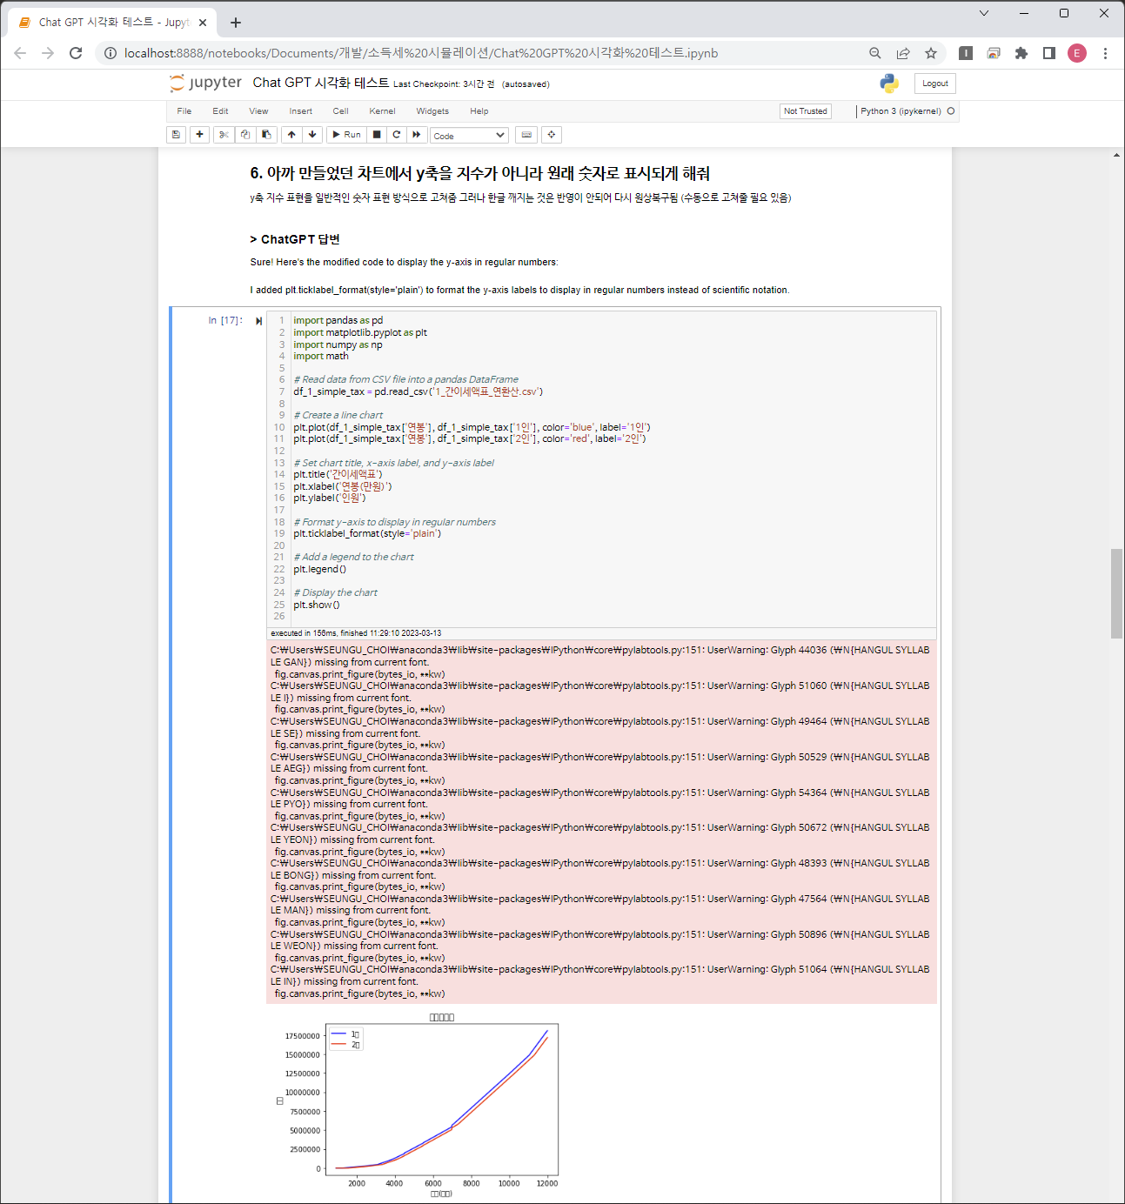The width and height of the screenshot is (1125, 1204).
Task: Open a new browser tab
Action: tap(236, 23)
